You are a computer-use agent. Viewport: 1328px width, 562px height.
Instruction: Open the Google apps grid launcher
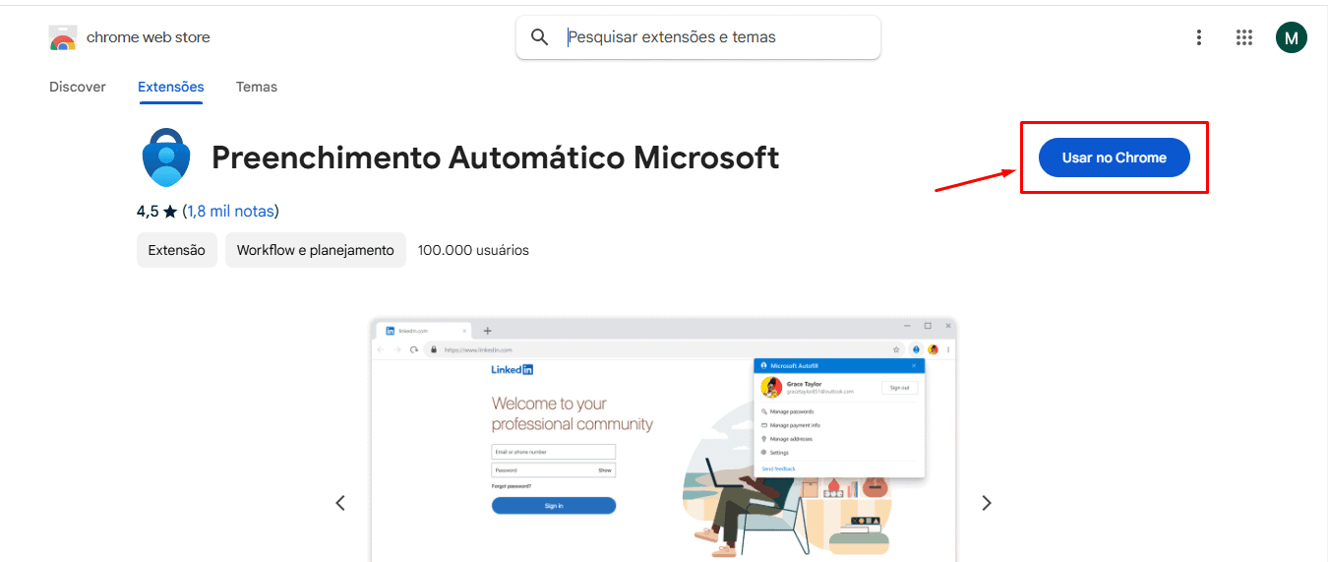(x=1243, y=37)
